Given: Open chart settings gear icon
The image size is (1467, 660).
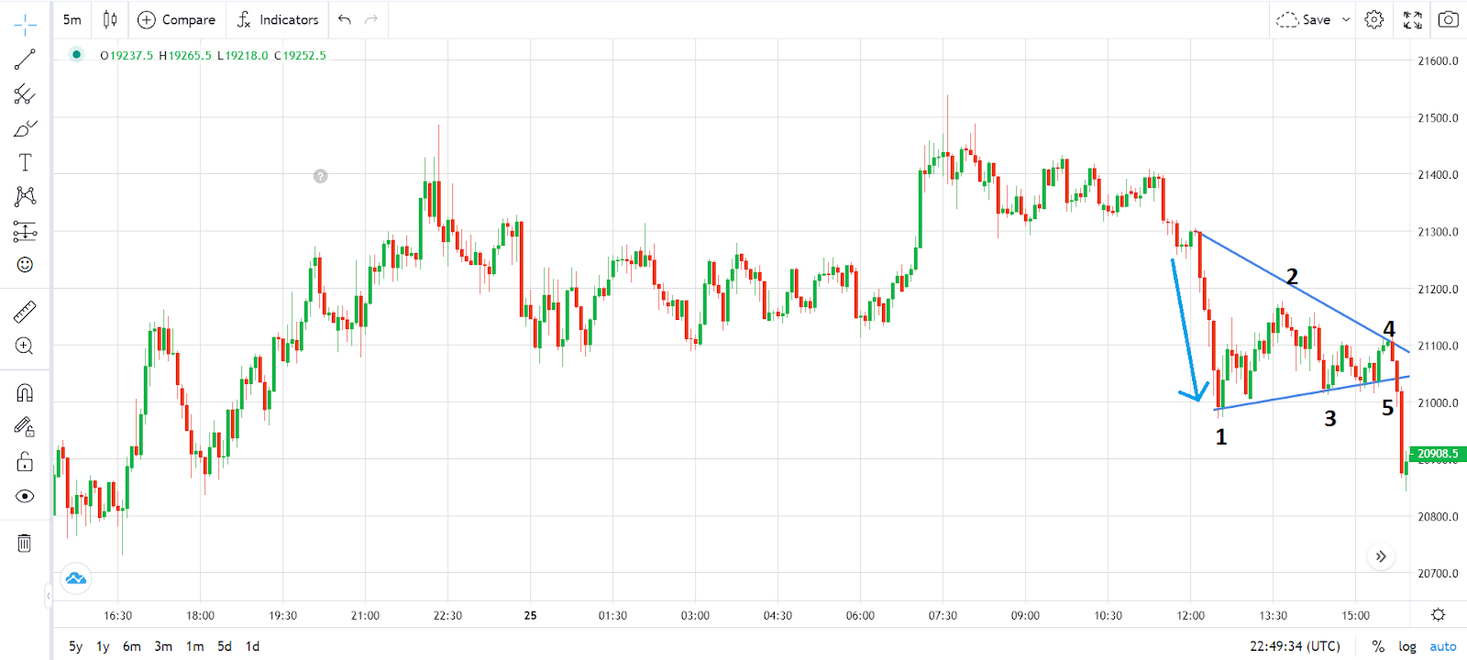Looking at the screenshot, I should tap(1373, 19).
